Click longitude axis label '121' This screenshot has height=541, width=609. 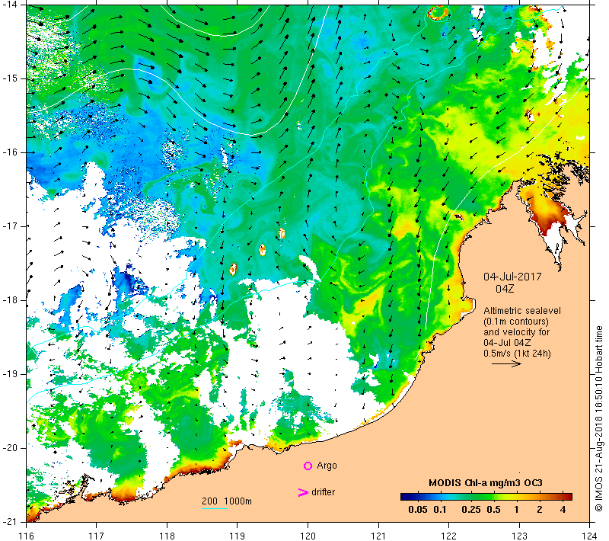click(378, 536)
